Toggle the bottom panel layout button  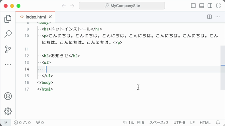(x=201, y=6)
